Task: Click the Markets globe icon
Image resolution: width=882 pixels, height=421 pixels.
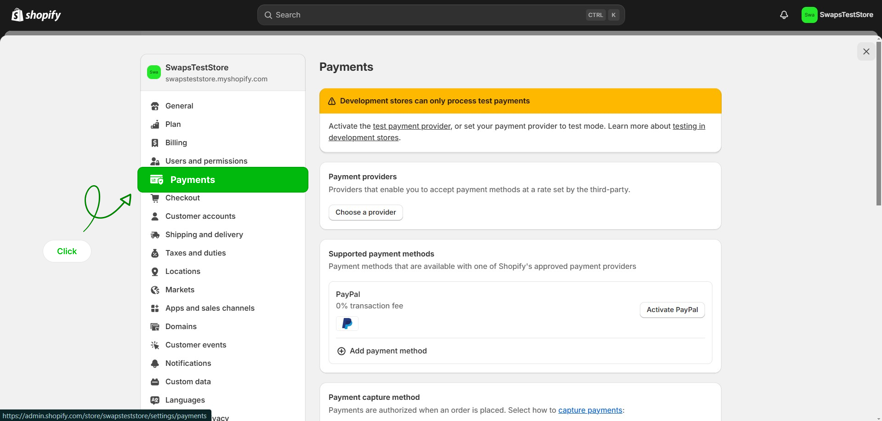Action: [x=155, y=290]
